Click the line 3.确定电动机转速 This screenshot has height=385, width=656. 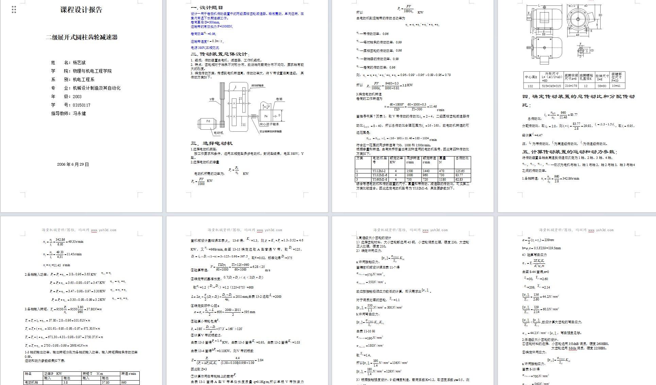[369, 94]
